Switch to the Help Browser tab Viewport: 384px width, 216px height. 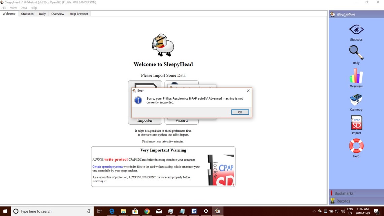pos(79,14)
